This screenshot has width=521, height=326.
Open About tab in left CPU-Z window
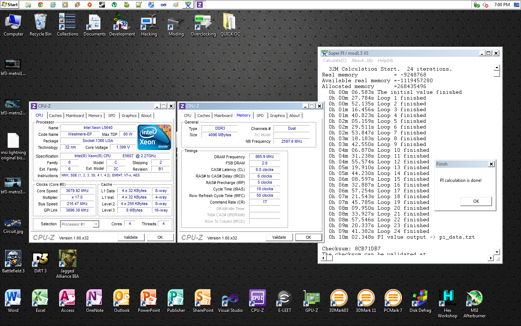click(x=146, y=116)
